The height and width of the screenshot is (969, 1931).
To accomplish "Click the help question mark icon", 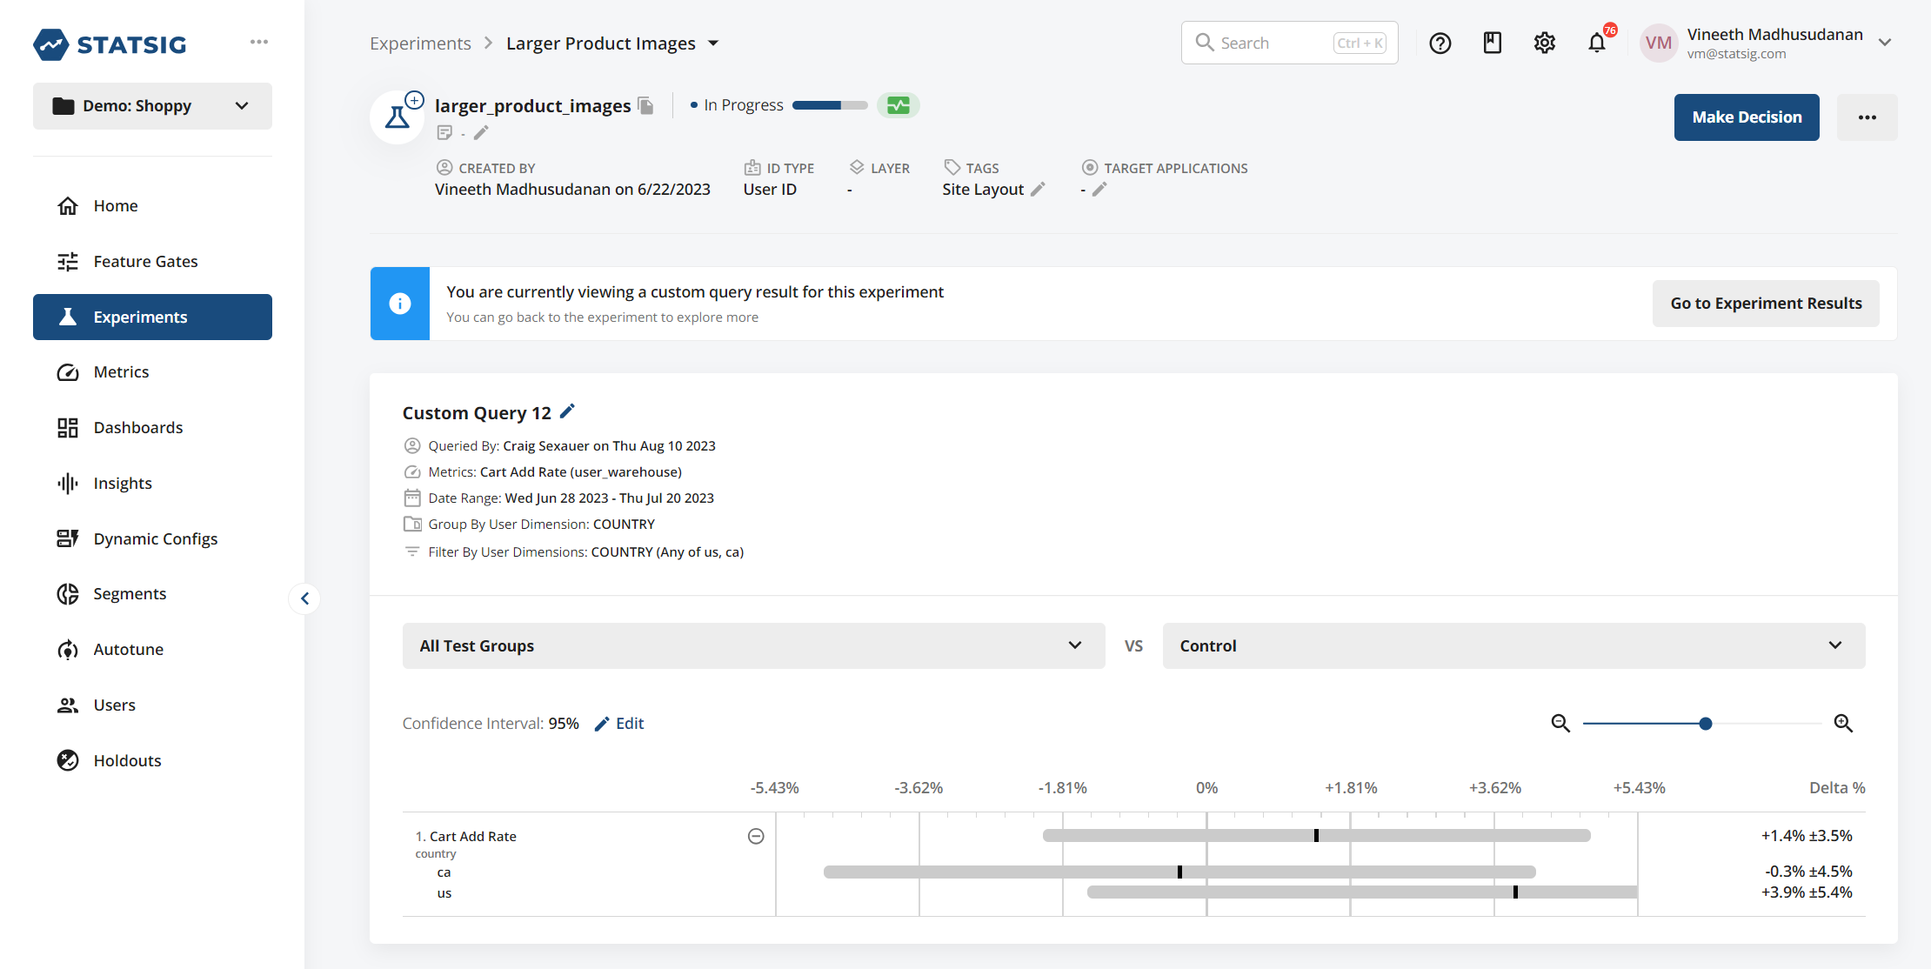I will [x=1440, y=43].
